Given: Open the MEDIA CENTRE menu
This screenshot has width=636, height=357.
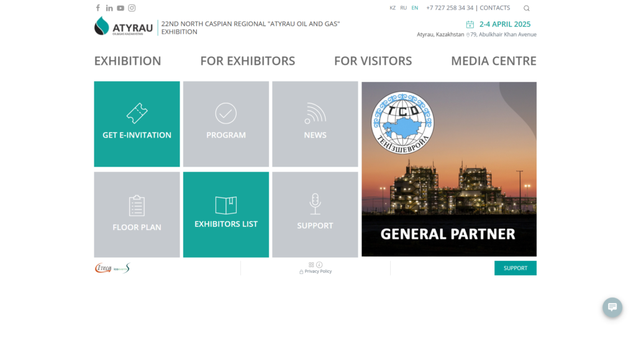Looking at the screenshot, I should [x=494, y=61].
